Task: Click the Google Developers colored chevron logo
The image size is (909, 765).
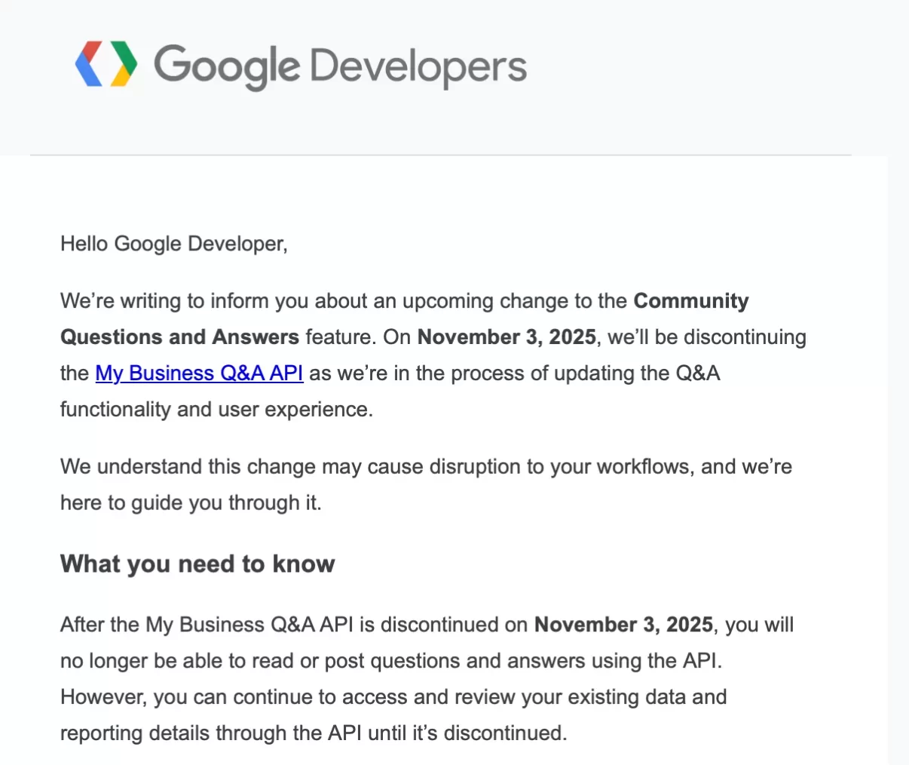Action: (106, 64)
